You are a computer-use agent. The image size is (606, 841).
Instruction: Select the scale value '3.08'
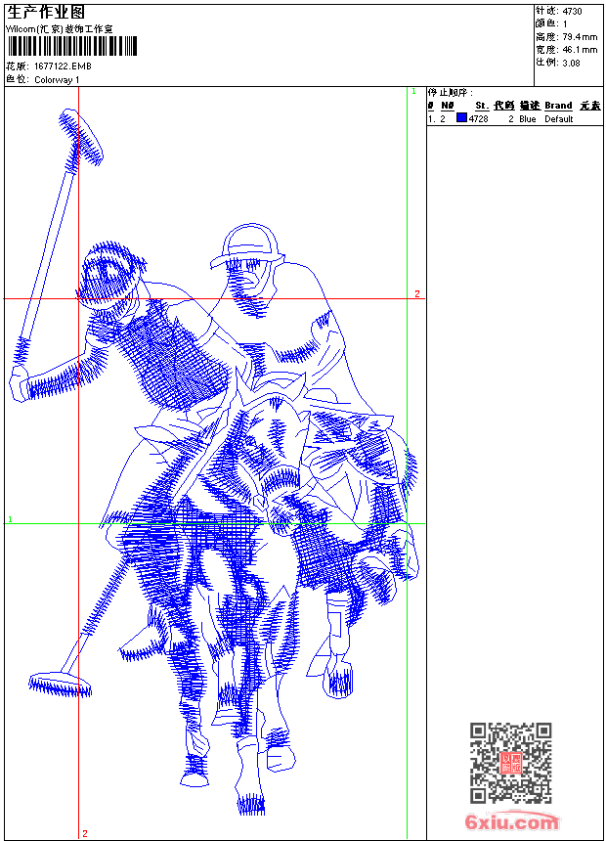(x=571, y=63)
